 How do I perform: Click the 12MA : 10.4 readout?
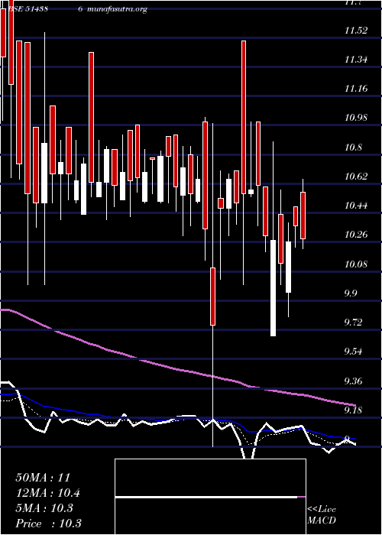(x=48, y=493)
